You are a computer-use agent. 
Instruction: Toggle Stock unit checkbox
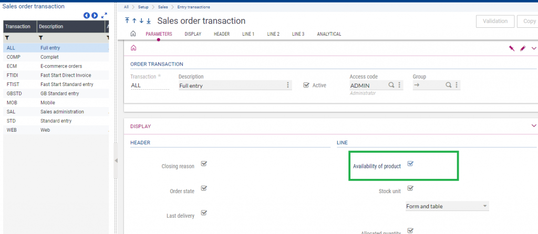coord(410,188)
